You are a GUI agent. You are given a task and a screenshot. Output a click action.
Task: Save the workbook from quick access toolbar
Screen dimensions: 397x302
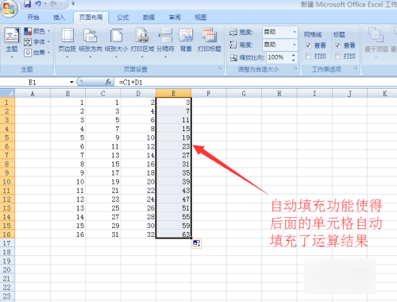pyautogui.click(x=28, y=4)
